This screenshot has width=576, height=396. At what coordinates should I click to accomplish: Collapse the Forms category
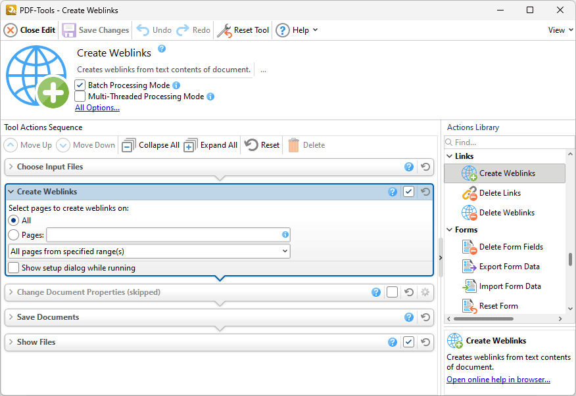tap(449, 230)
